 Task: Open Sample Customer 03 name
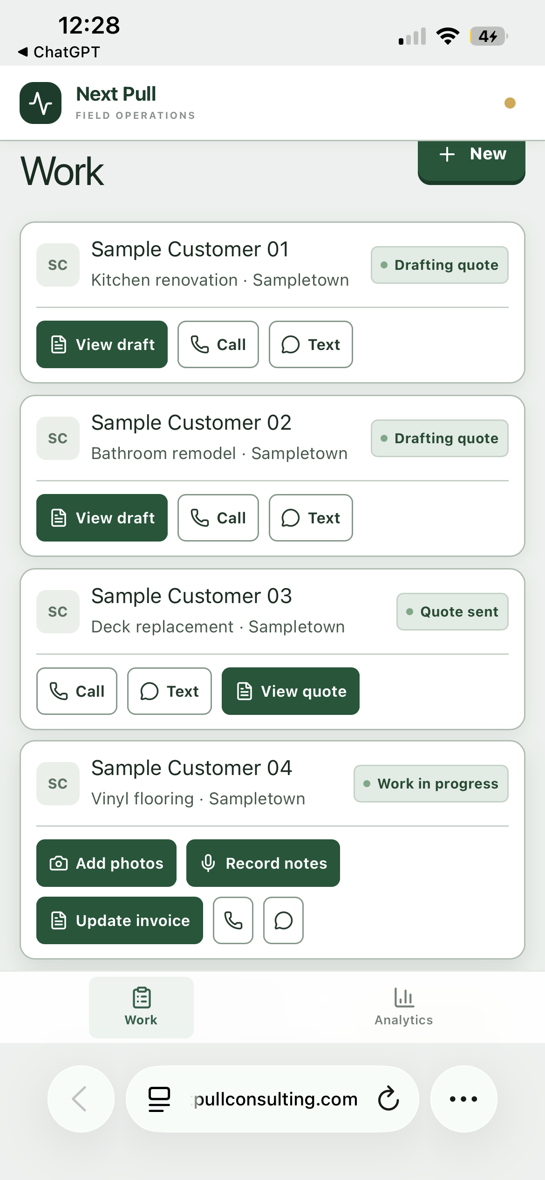191,596
